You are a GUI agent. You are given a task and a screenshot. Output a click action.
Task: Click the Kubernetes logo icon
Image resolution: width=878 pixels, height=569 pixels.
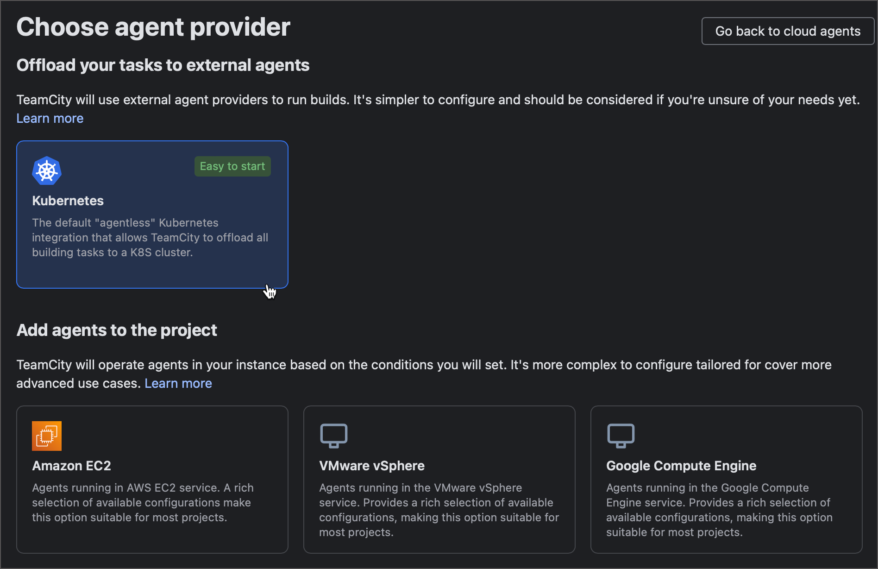(x=46, y=171)
